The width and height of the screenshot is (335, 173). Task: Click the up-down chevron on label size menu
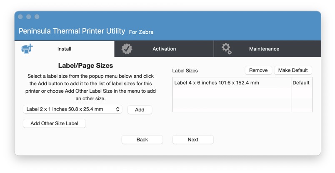point(118,109)
